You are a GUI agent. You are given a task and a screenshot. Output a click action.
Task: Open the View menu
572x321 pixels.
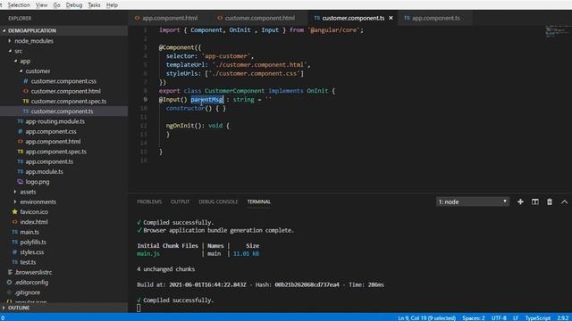42,5
